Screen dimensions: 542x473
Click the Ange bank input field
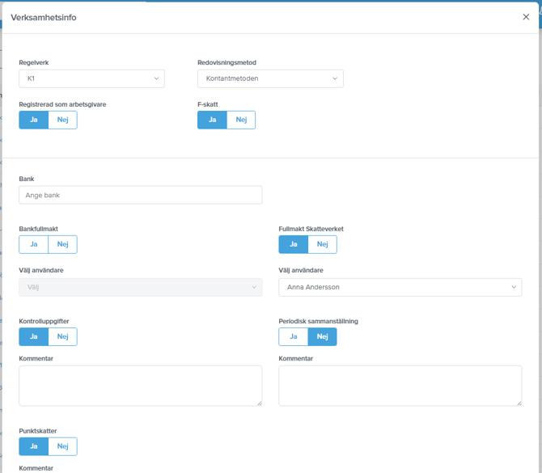point(140,195)
